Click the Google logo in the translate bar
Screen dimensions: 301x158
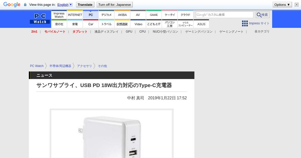[12, 5]
